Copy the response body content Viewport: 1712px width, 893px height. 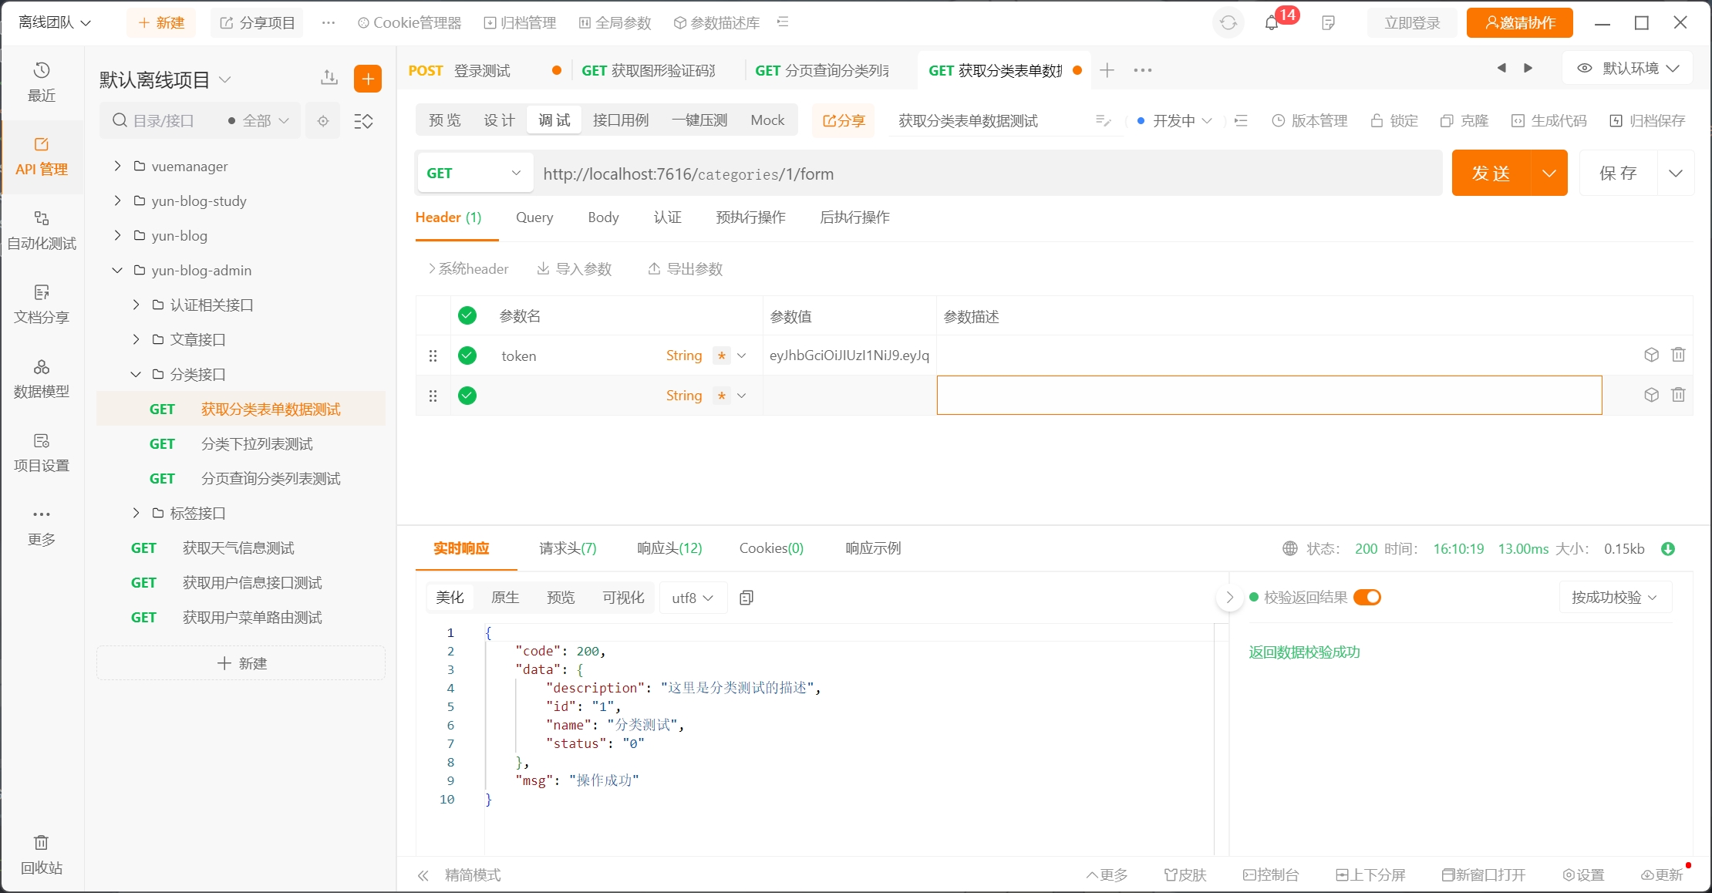(x=746, y=598)
